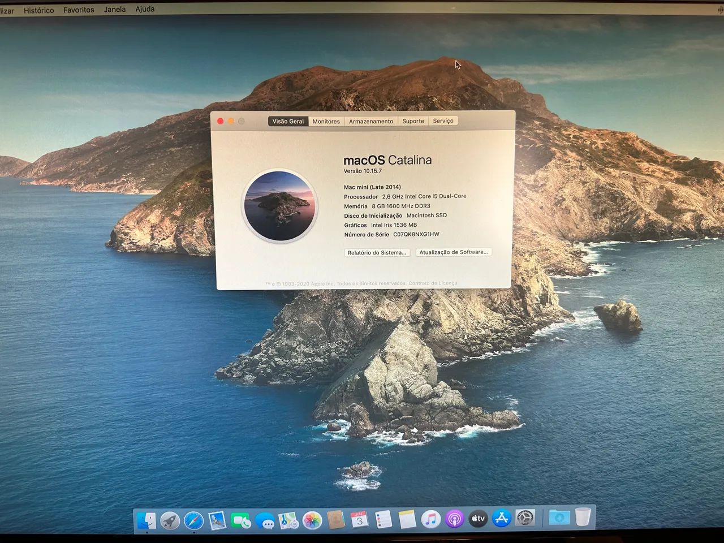Viewport: 724px width, 543px height.
Task: Open the Armazenamento tab
Action: [x=371, y=121]
